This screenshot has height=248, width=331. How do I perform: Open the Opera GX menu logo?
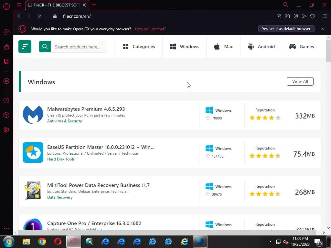tap(6, 6)
